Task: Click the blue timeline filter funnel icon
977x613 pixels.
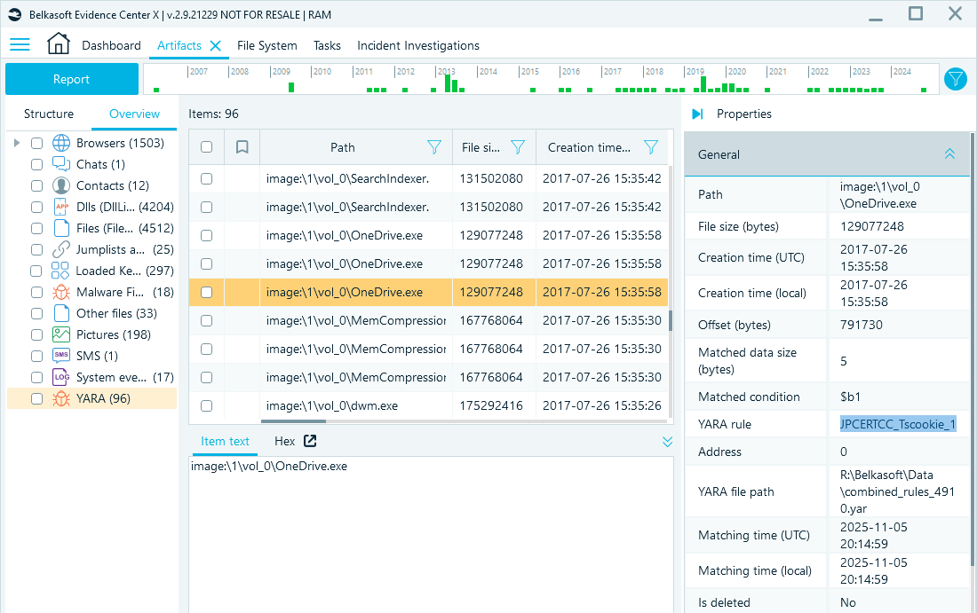Action: tap(955, 79)
